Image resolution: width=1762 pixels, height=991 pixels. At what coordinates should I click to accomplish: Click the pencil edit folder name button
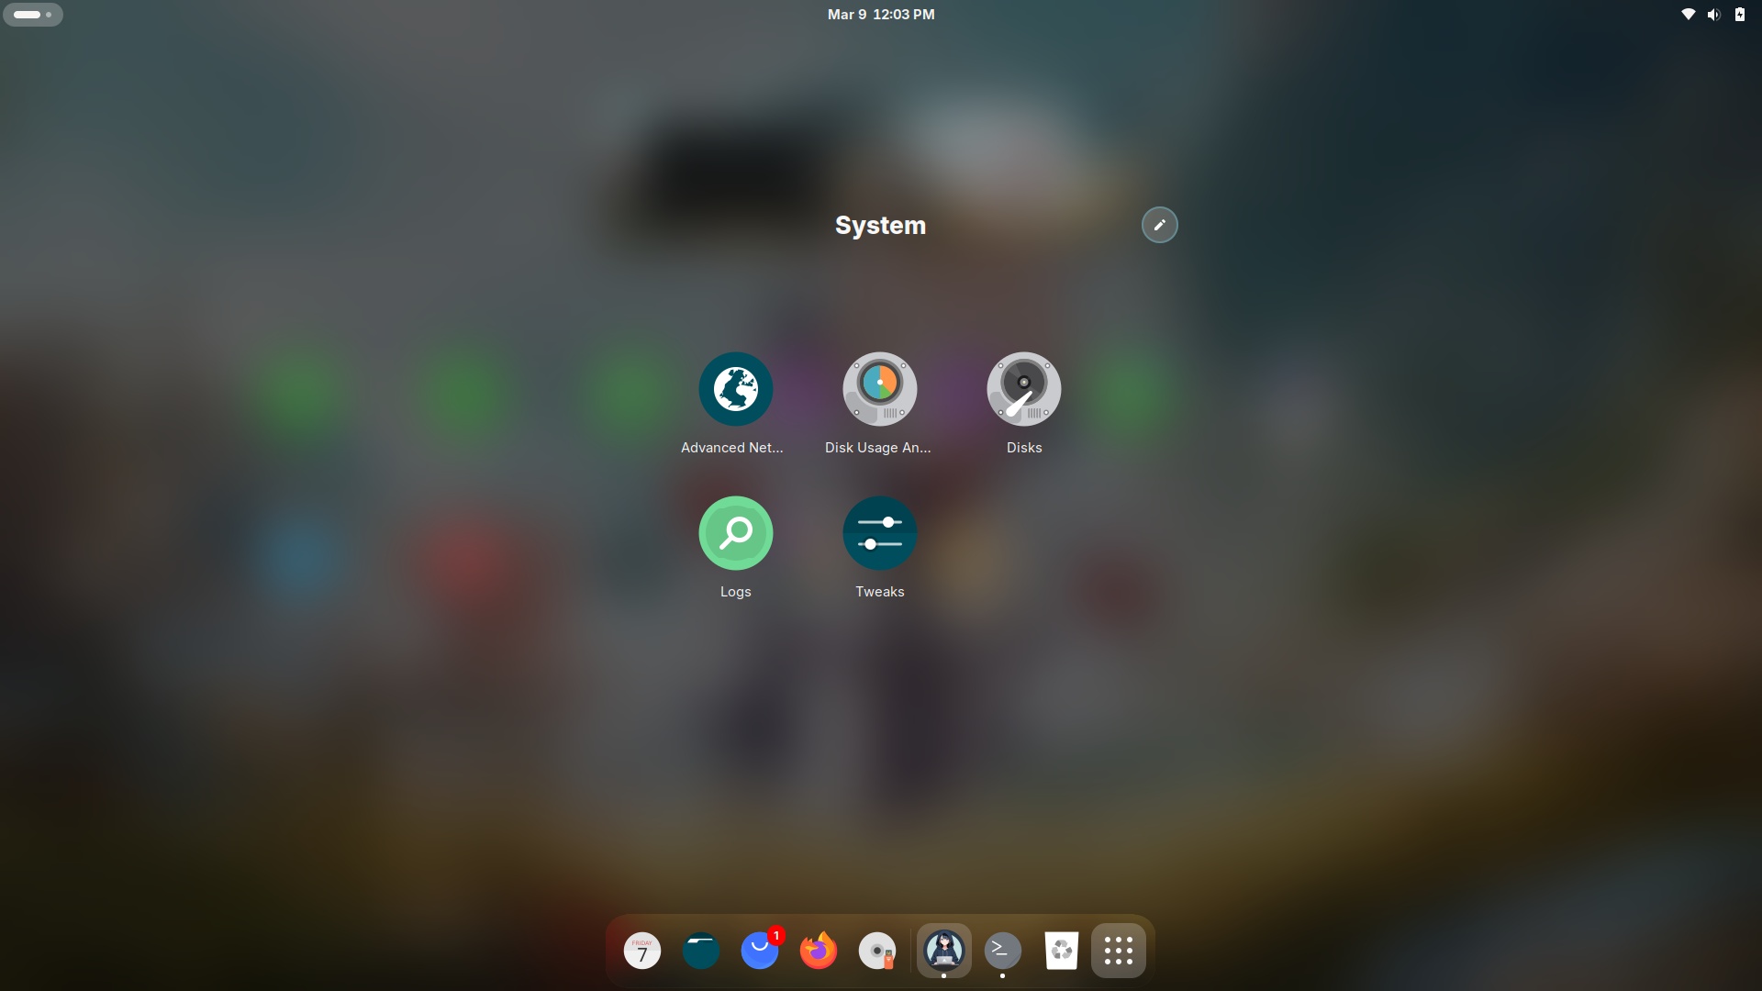point(1159,225)
